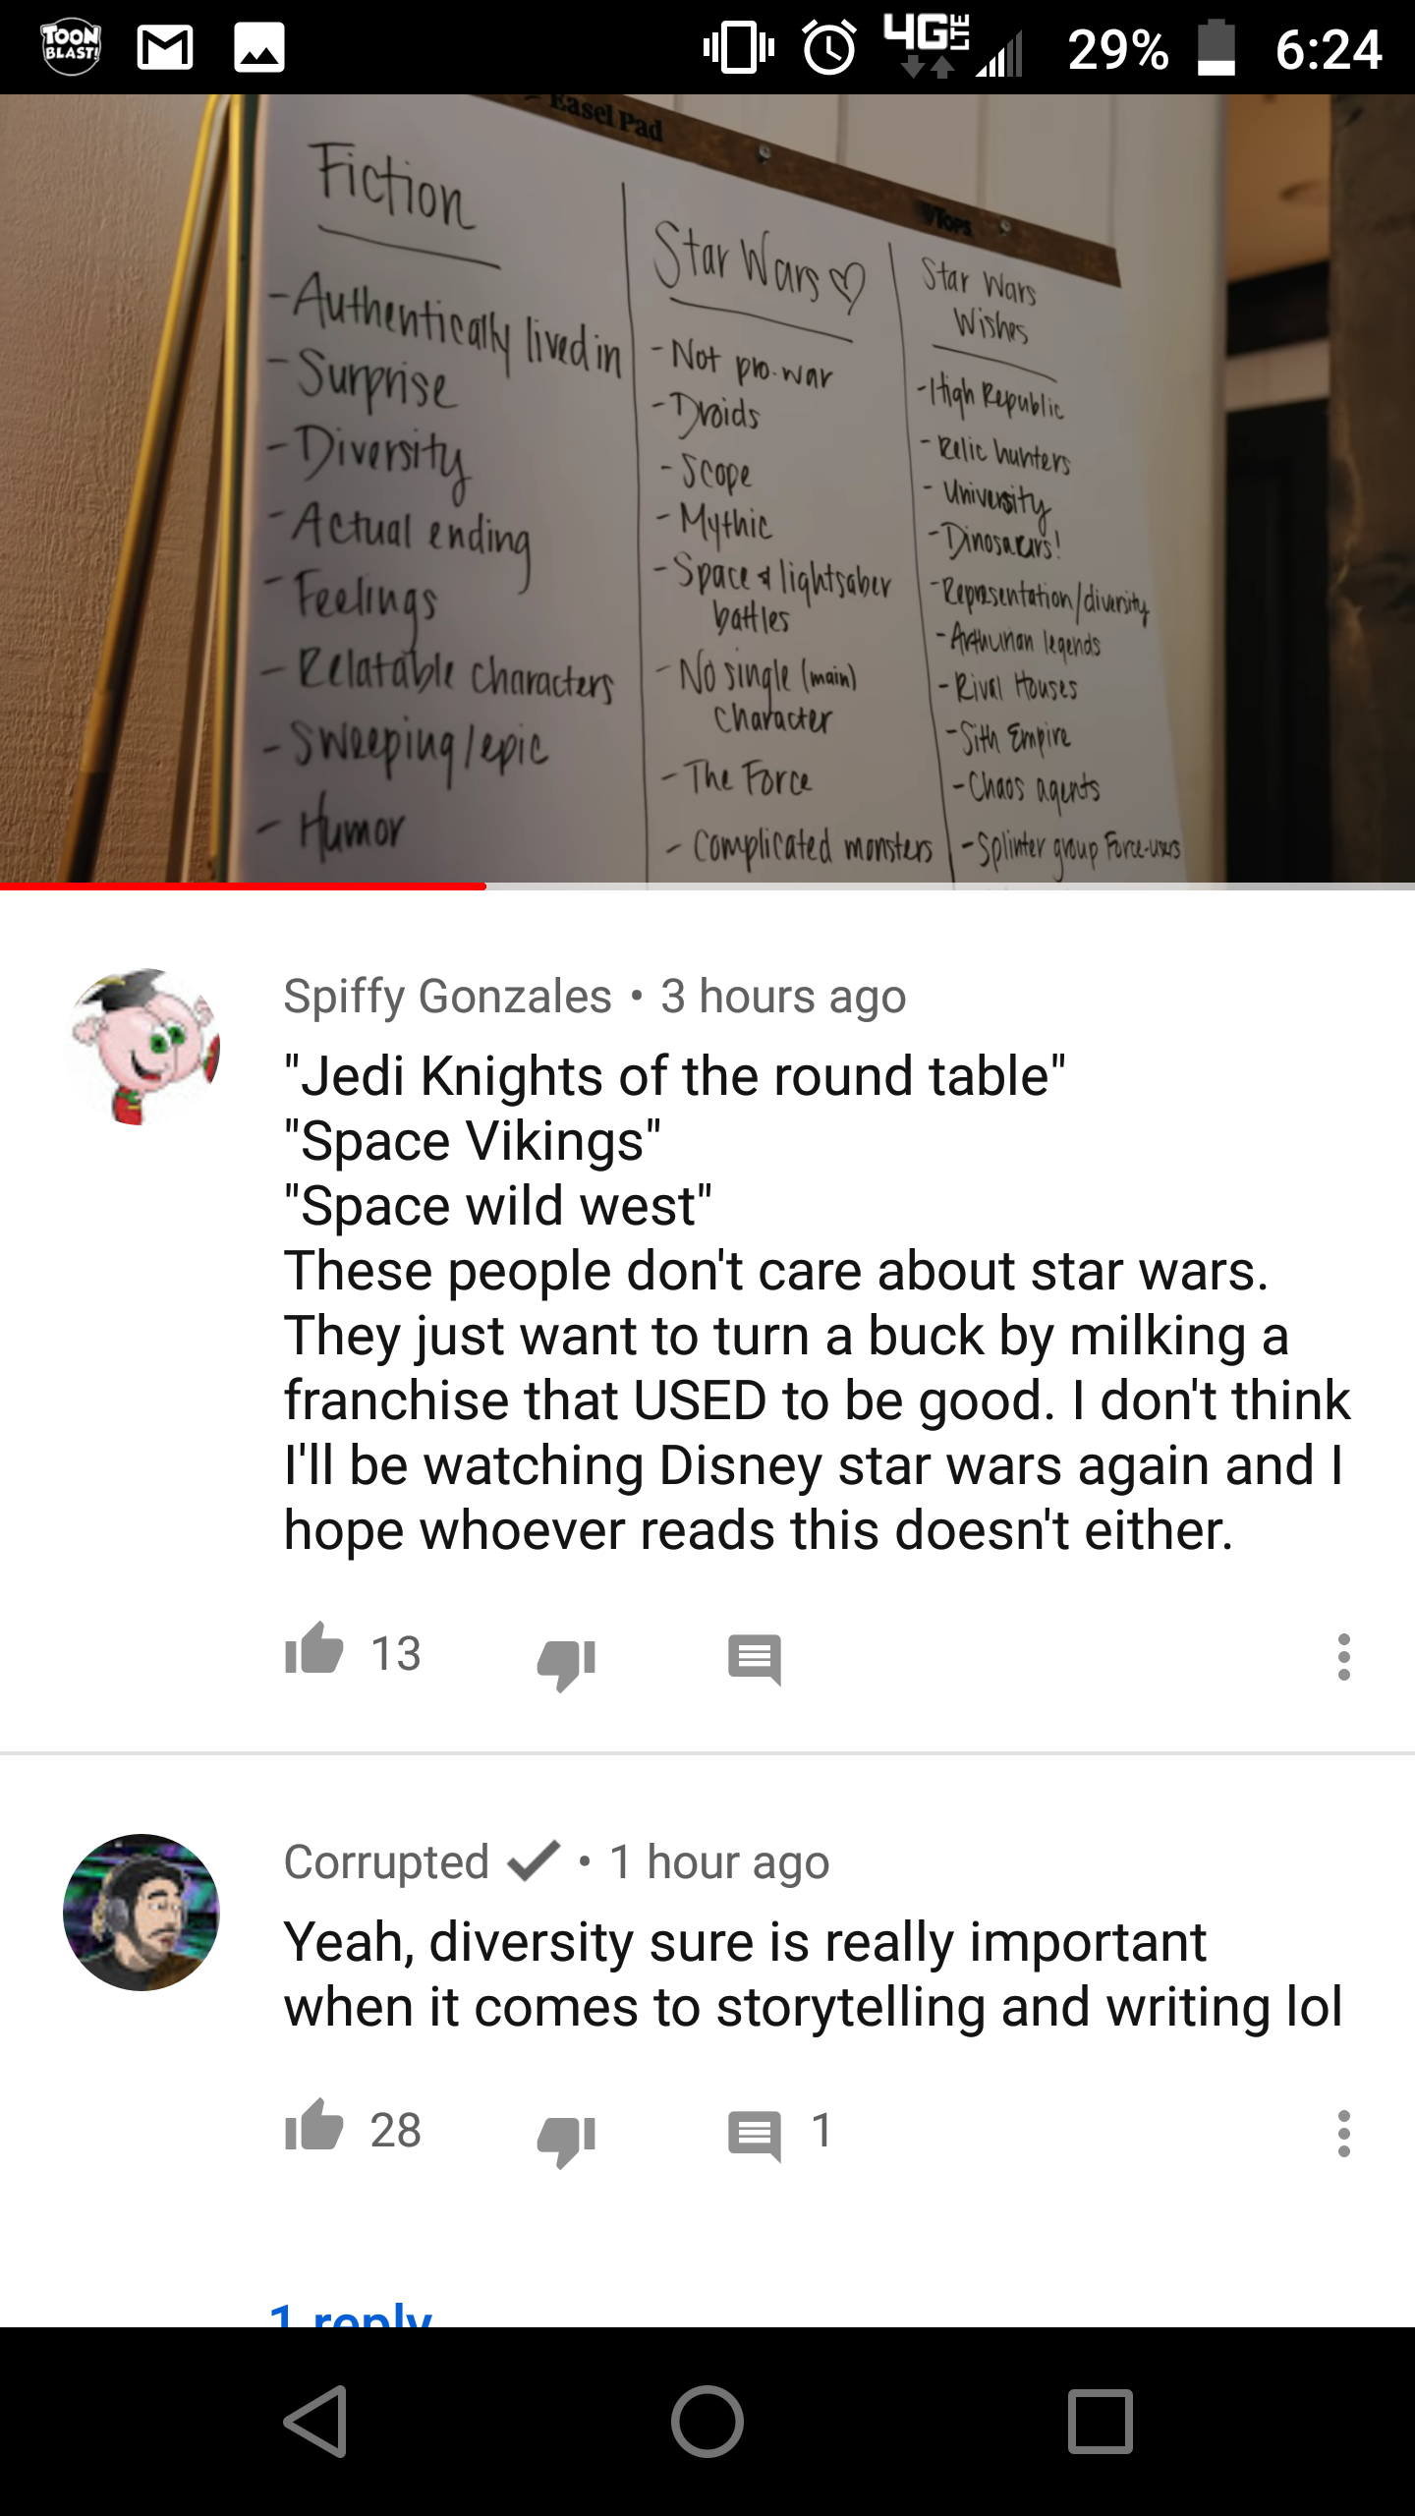This screenshot has height=2516, width=1415.
Task: Dislike Spiffy Gonzales's comment
Action: (x=567, y=1663)
